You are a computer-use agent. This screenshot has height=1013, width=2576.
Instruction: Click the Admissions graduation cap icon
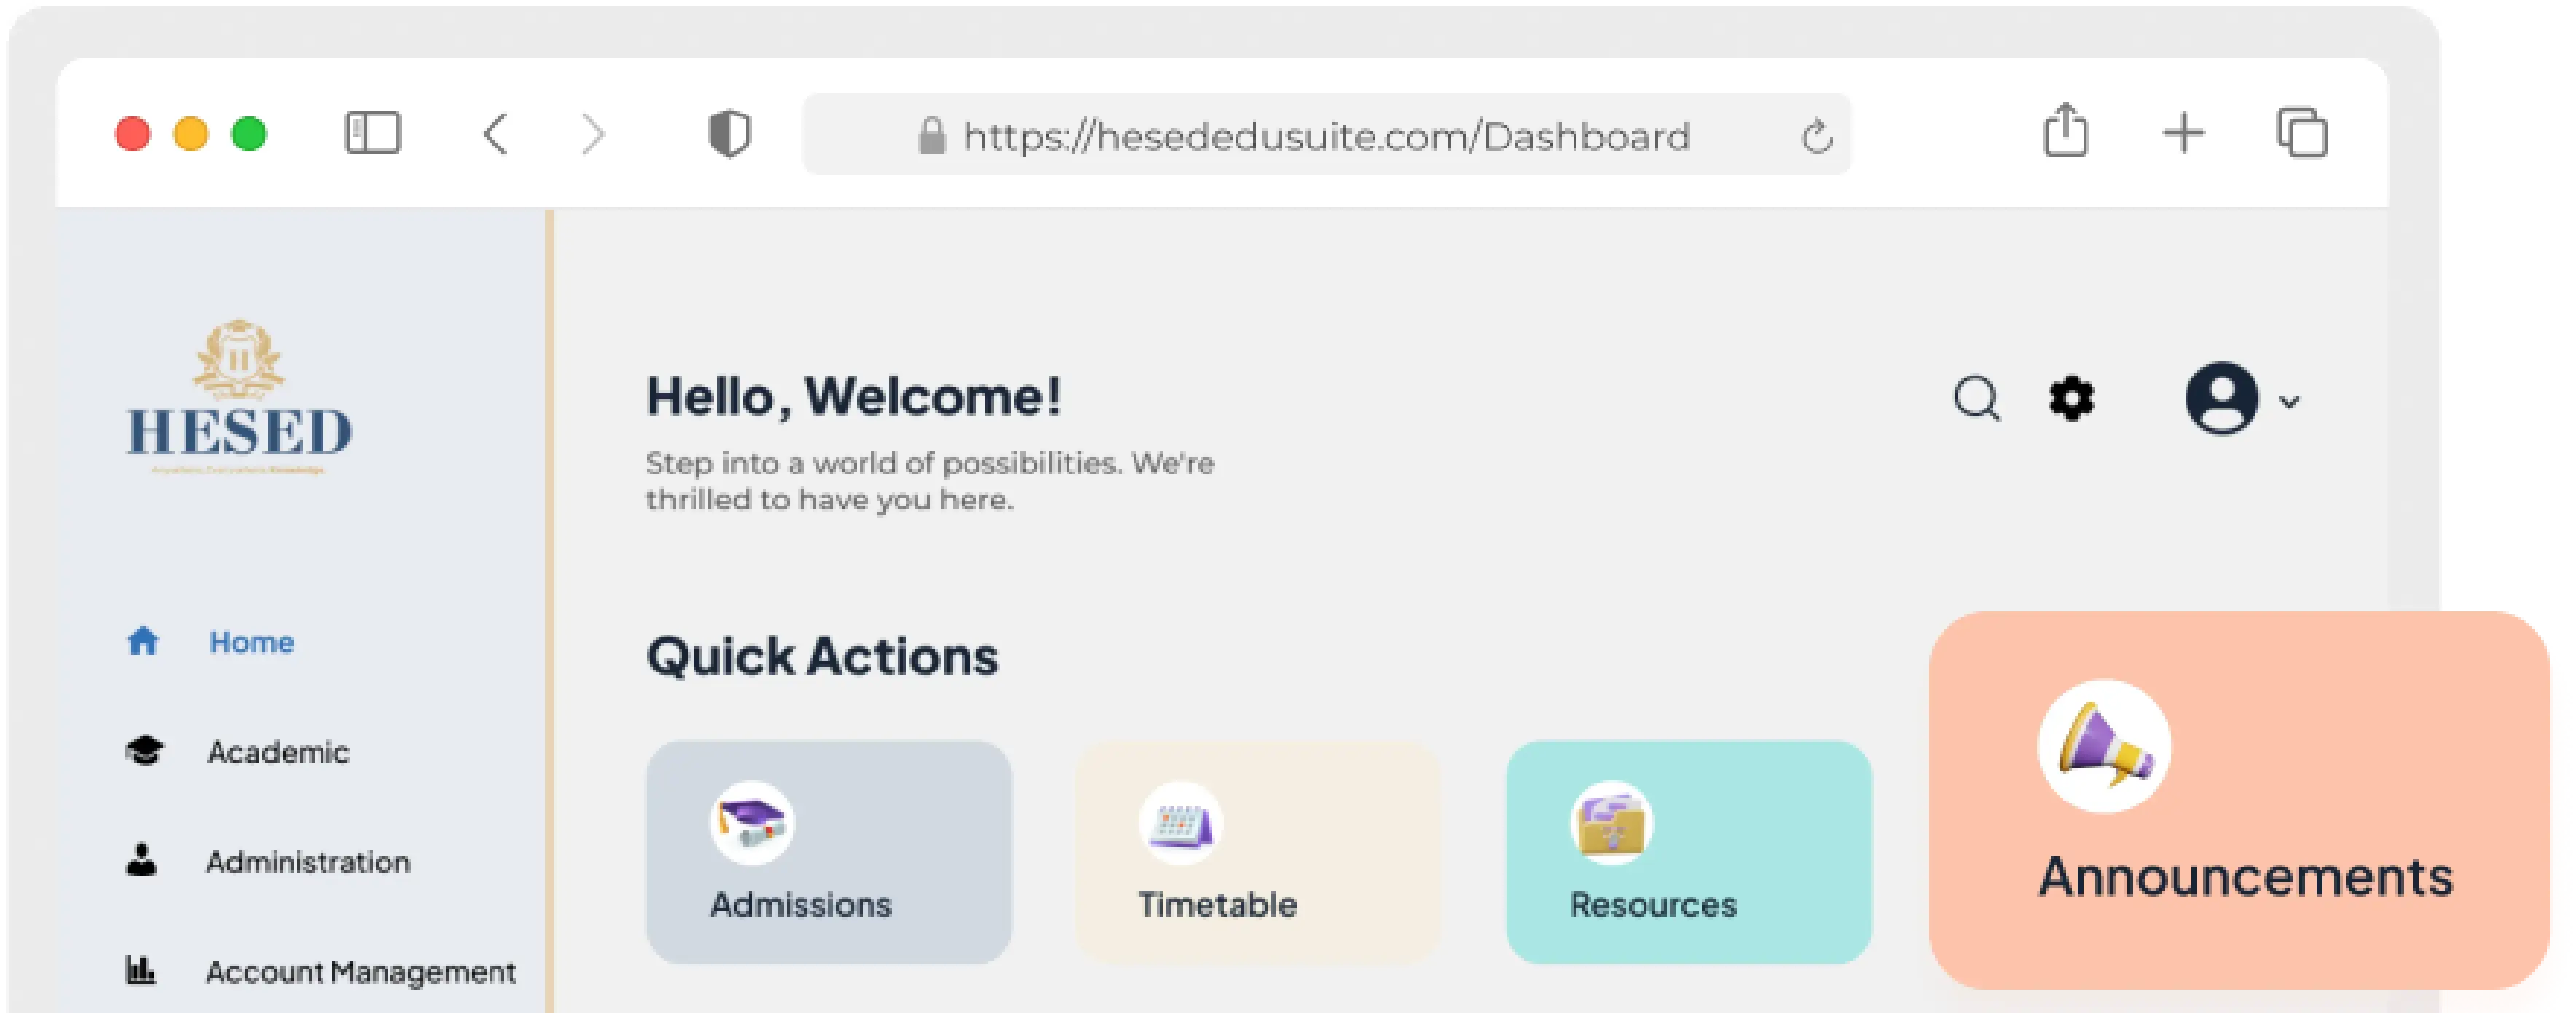[752, 822]
